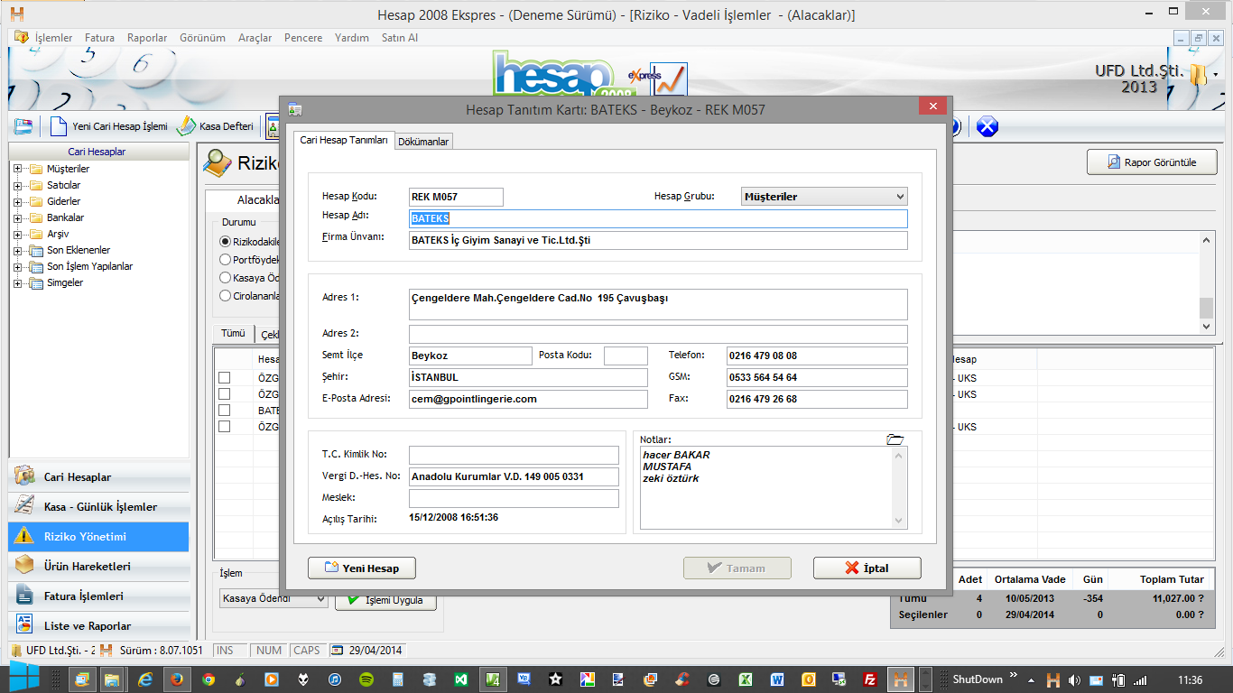Open Kasa - Günlük İşlemler section
The width and height of the screenshot is (1233, 693).
pyautogui.click(x=99, y=507)
